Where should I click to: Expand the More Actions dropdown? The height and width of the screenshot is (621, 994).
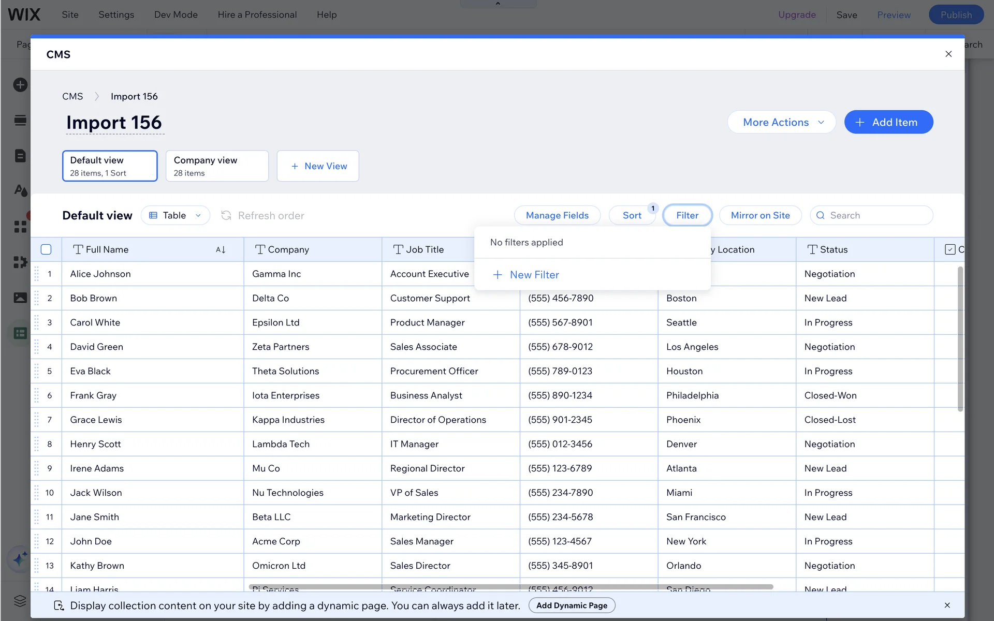coord(781,122)
